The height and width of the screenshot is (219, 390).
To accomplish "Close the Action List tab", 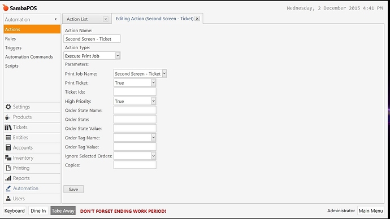I will [106, 19].
